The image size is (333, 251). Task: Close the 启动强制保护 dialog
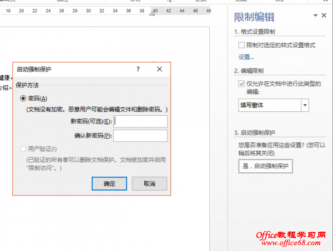pos(159,69)
